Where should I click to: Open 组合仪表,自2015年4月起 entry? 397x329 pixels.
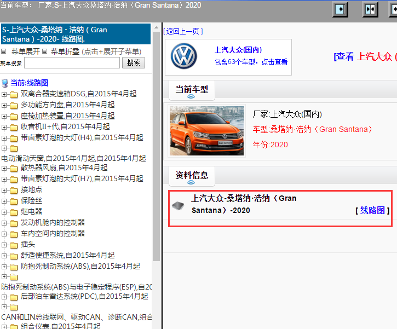[x=61, y=326]
